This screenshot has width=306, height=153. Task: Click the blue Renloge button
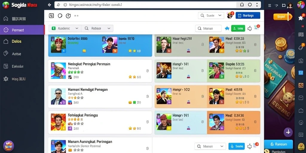tap(248, 16)
